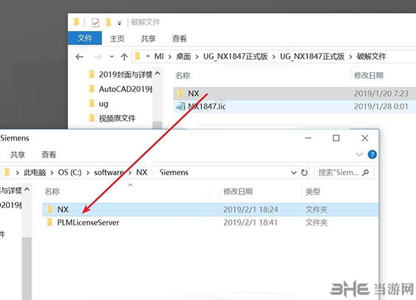Switch to the 主页 ribbon tab
The width and height of the screenshot is (416, 300).
117,39
